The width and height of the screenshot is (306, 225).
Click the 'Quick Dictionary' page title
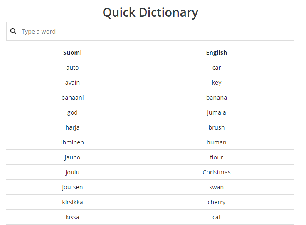(150, 12)
